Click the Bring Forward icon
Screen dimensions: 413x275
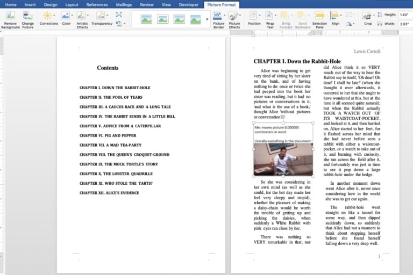tap(284, 15)
